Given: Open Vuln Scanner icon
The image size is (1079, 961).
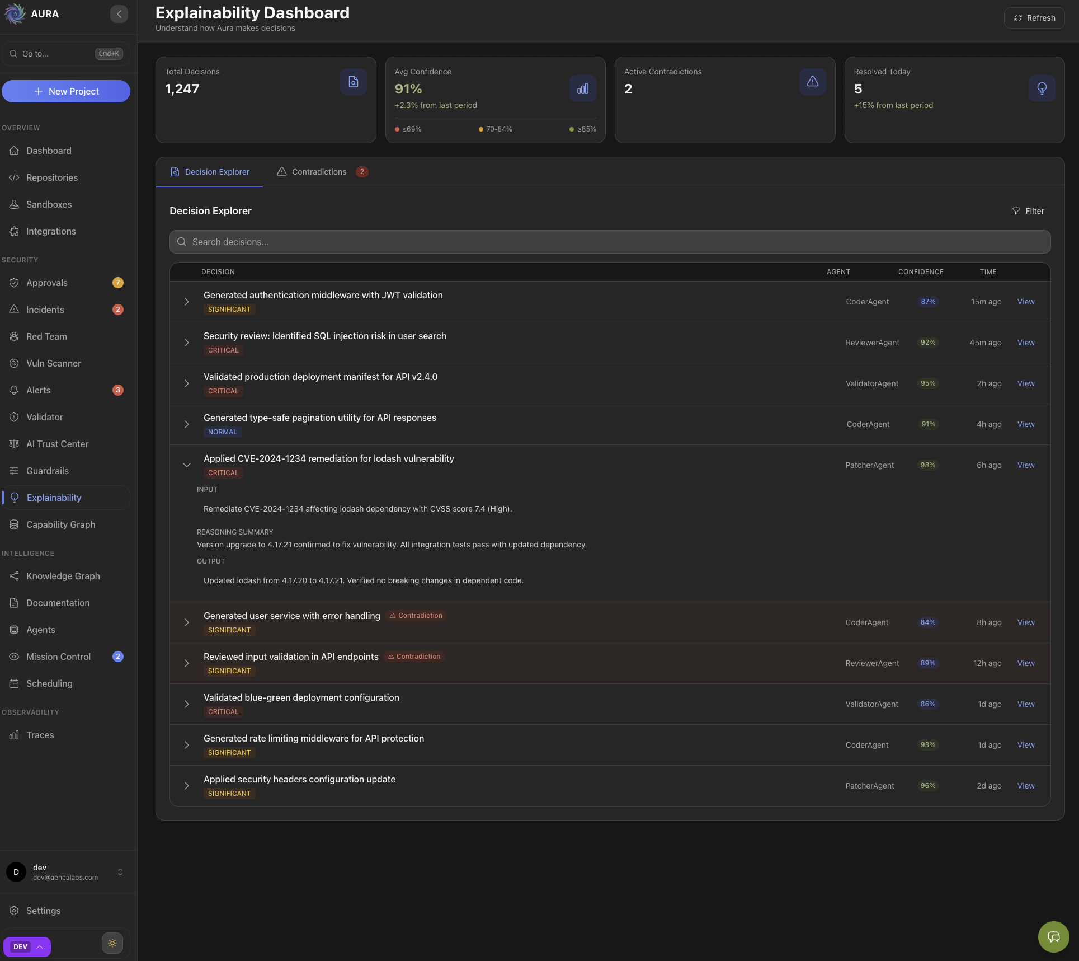Looking at the screenshot, I should coord(14,363).
